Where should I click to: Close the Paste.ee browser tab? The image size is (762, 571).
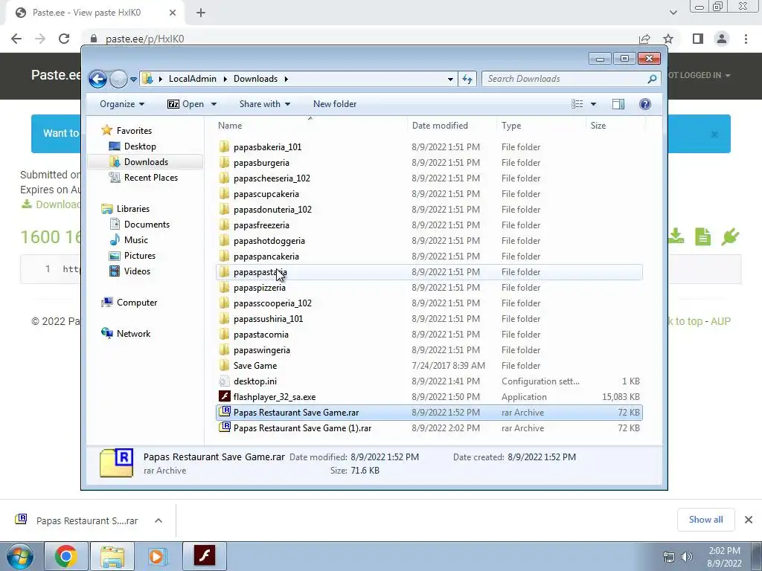pyautogui.click(x=173, y=13)
